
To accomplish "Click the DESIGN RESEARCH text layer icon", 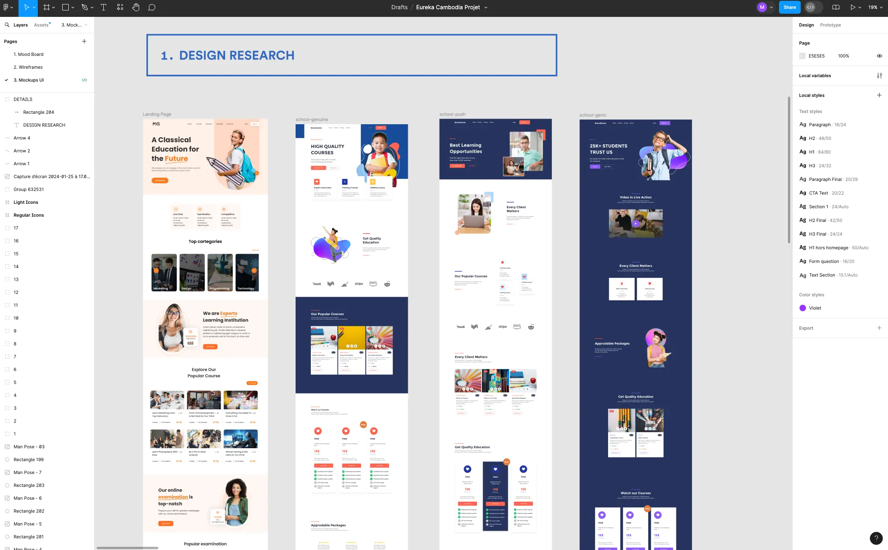I will (x=17, y=125).
